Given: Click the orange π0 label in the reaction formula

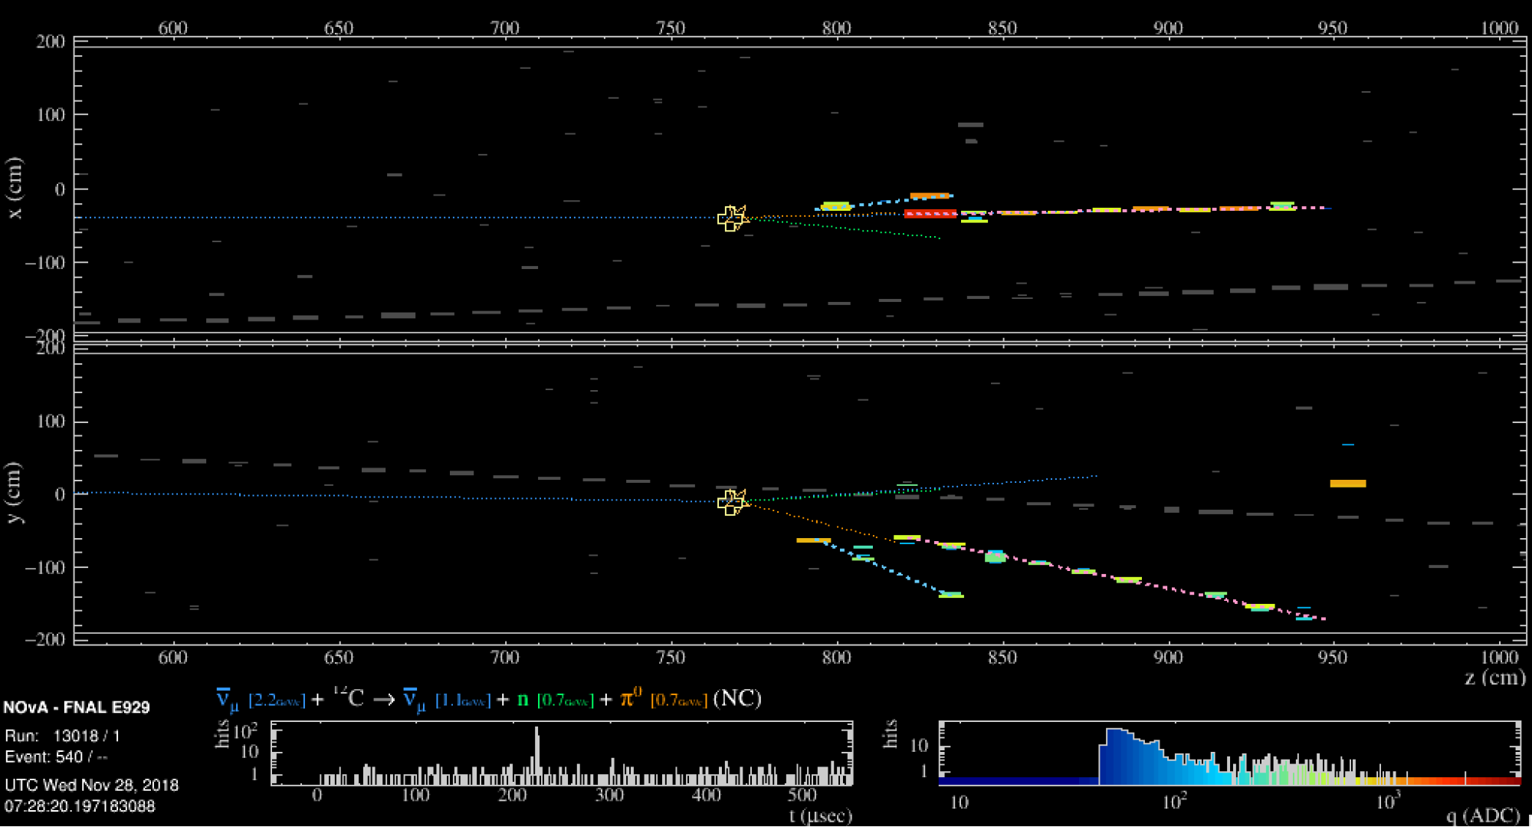Looking at the screenshot, I should (631, 698).
